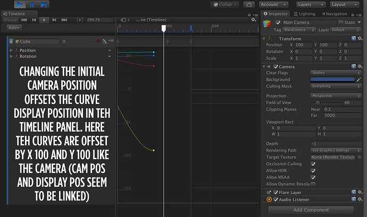The image size is (367, 217).
Task: Click the Position X value field
Action: 304,45
